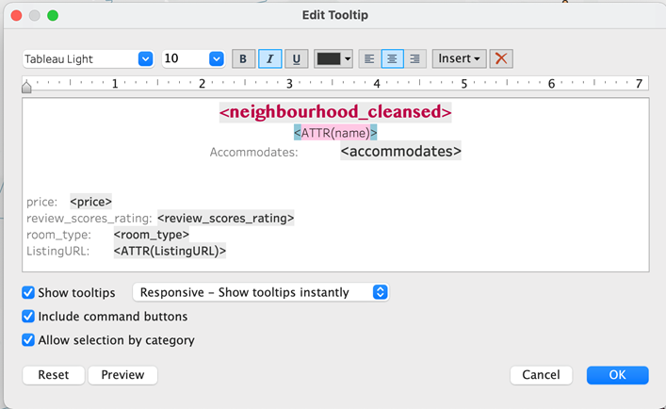Click the neighbourhood_cleansed field in editor

[x=335, y=112]
